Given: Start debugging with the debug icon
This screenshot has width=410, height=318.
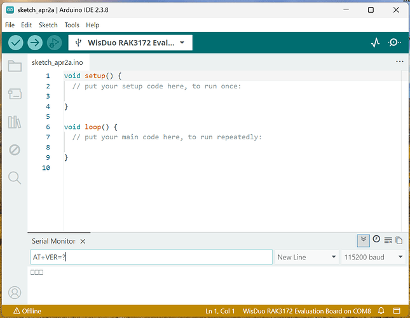Looking at the screenshot, I should point(54,43).
